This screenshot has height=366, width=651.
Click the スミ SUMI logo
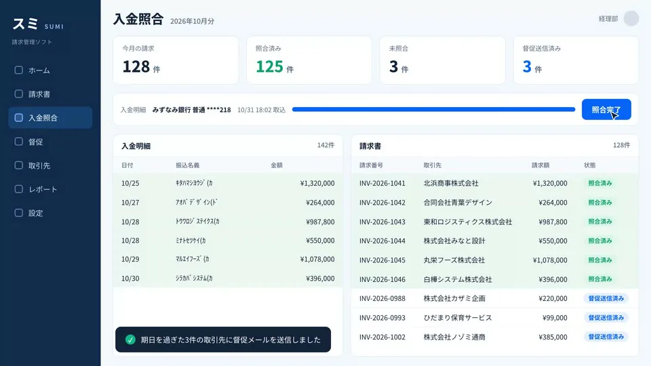point(38,24)
